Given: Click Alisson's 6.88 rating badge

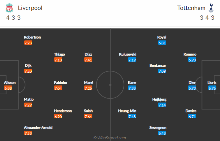Looking at the screenshot, I should (8, 88).
